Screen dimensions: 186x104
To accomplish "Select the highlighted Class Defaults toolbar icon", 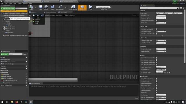I will click(82, 8).
